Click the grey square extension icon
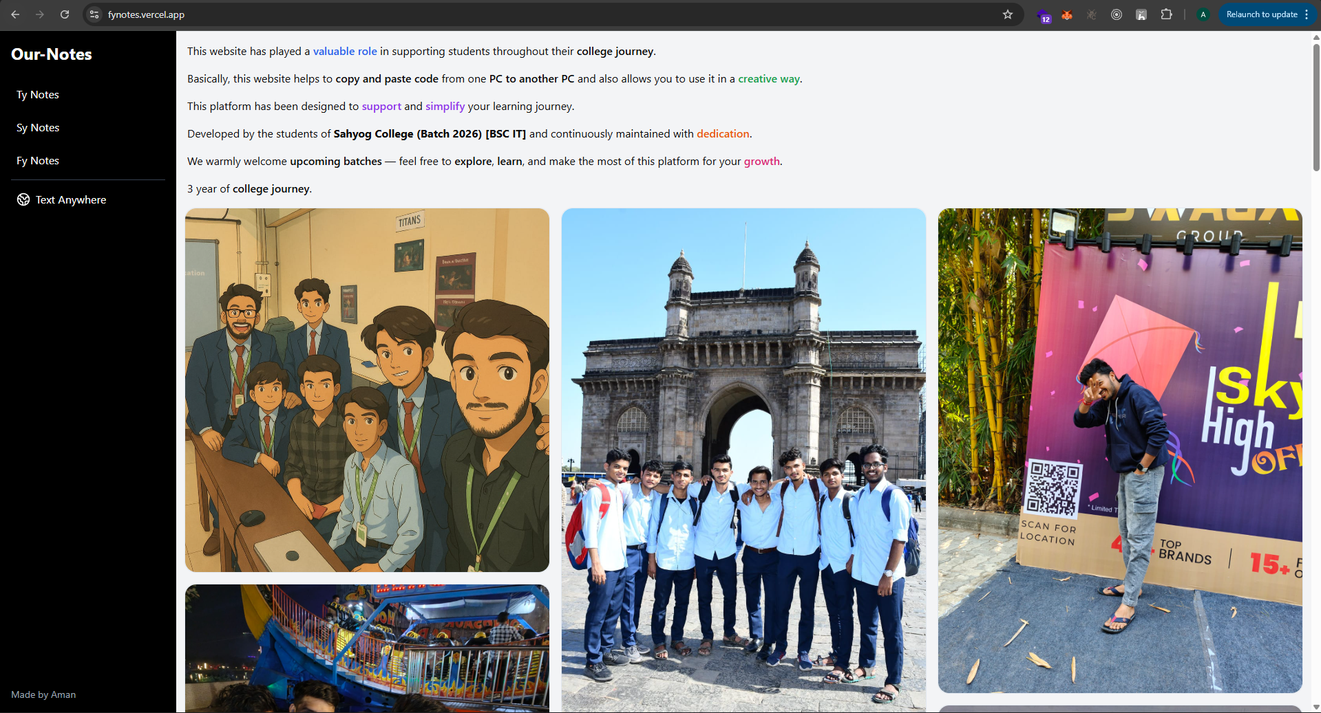 click(x=1141, y=14)
